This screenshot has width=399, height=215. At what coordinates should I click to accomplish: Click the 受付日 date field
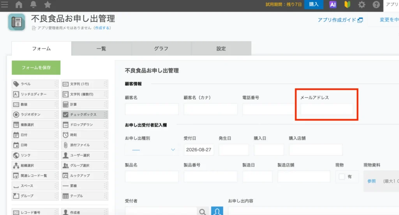pos(199,150)
